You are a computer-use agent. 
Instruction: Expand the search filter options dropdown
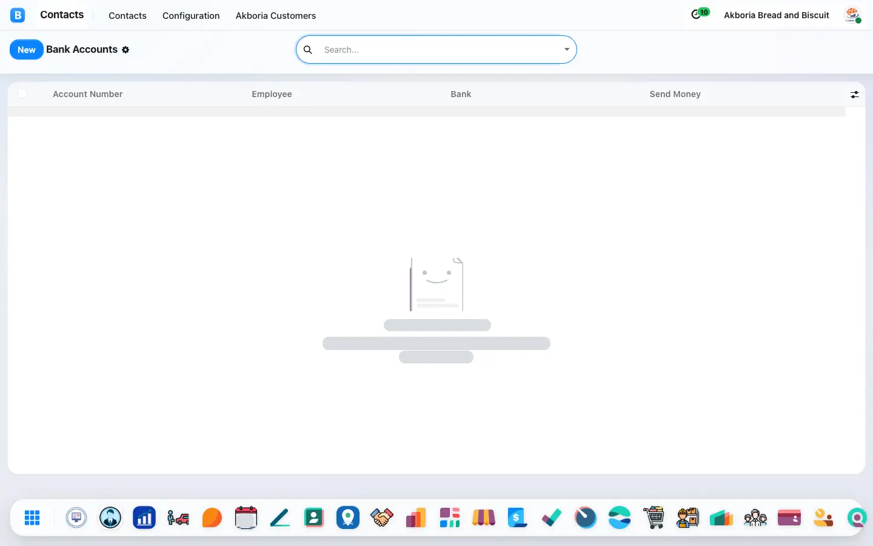tap(567, 50)
